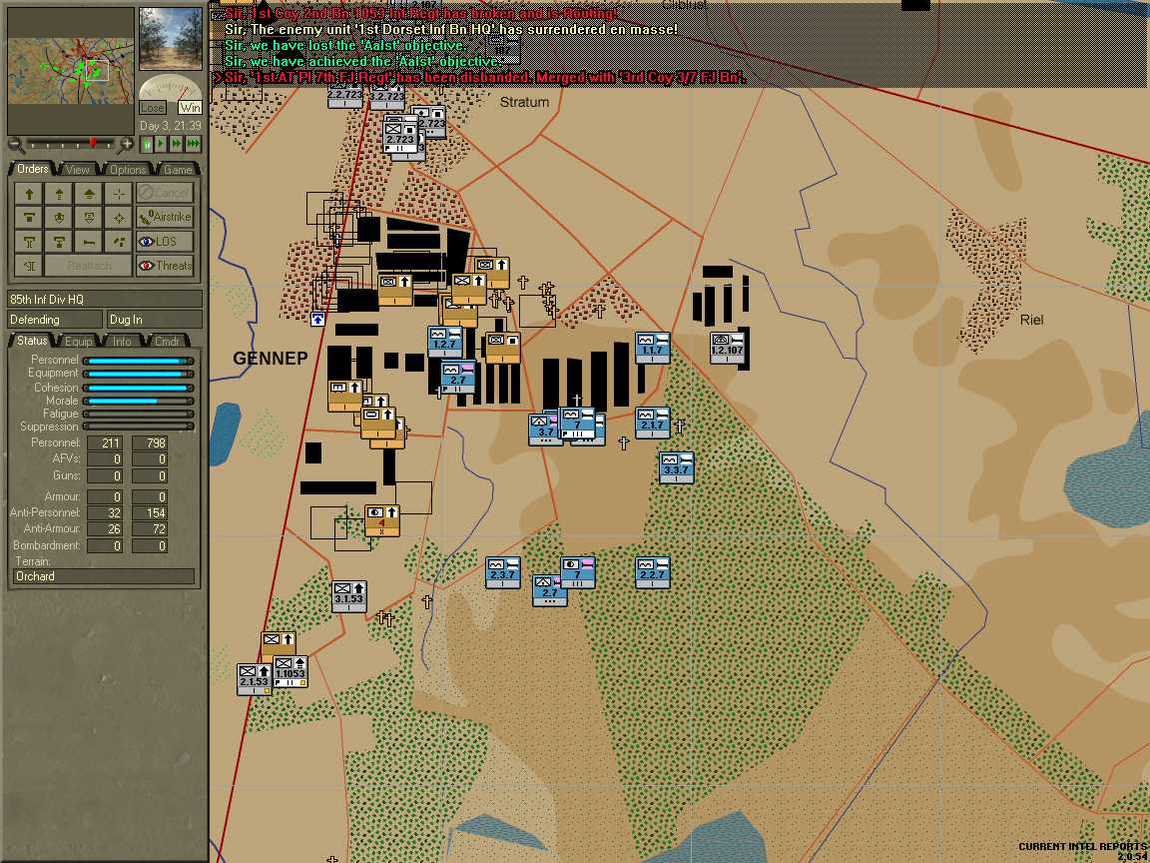
Task: Click the 'Orchard' terrain field
Action: [x=104, y=576]
